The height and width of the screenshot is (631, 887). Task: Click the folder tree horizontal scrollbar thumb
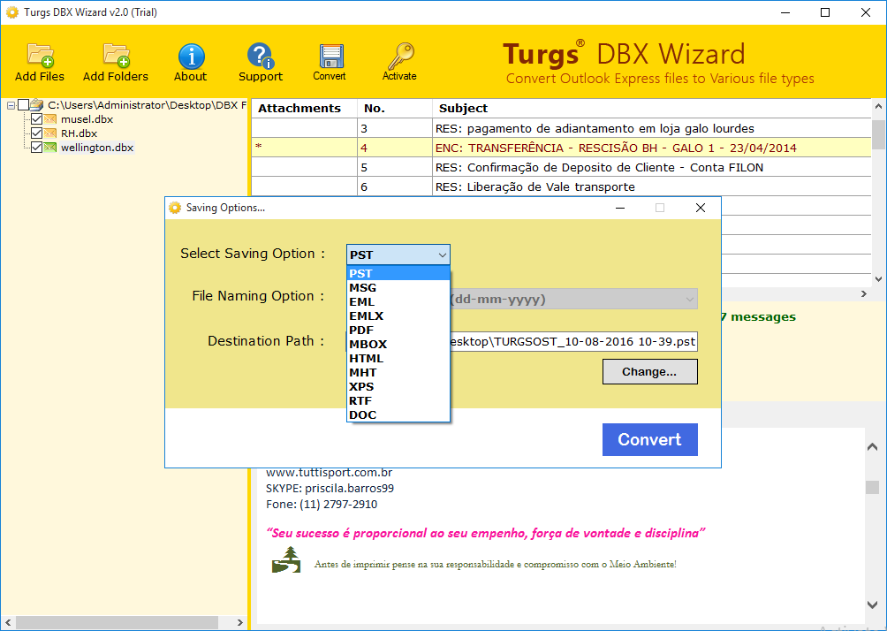coord(118,622)
